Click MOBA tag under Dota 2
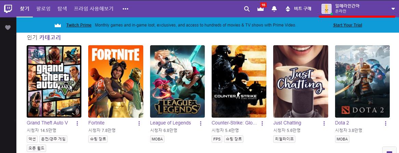 [342, 139]
